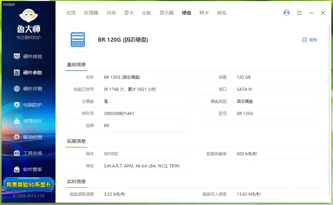Click 关闭推荐 link at top left

coord(9,4)
